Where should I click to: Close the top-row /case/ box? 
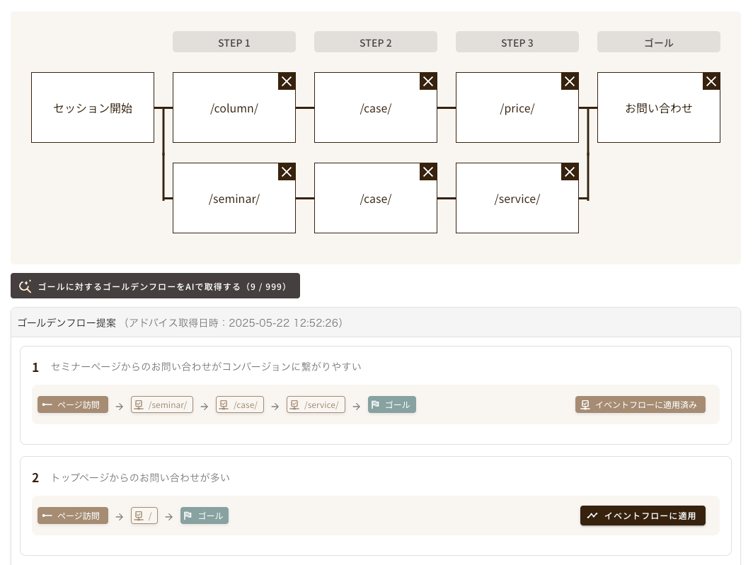[428, 81]
